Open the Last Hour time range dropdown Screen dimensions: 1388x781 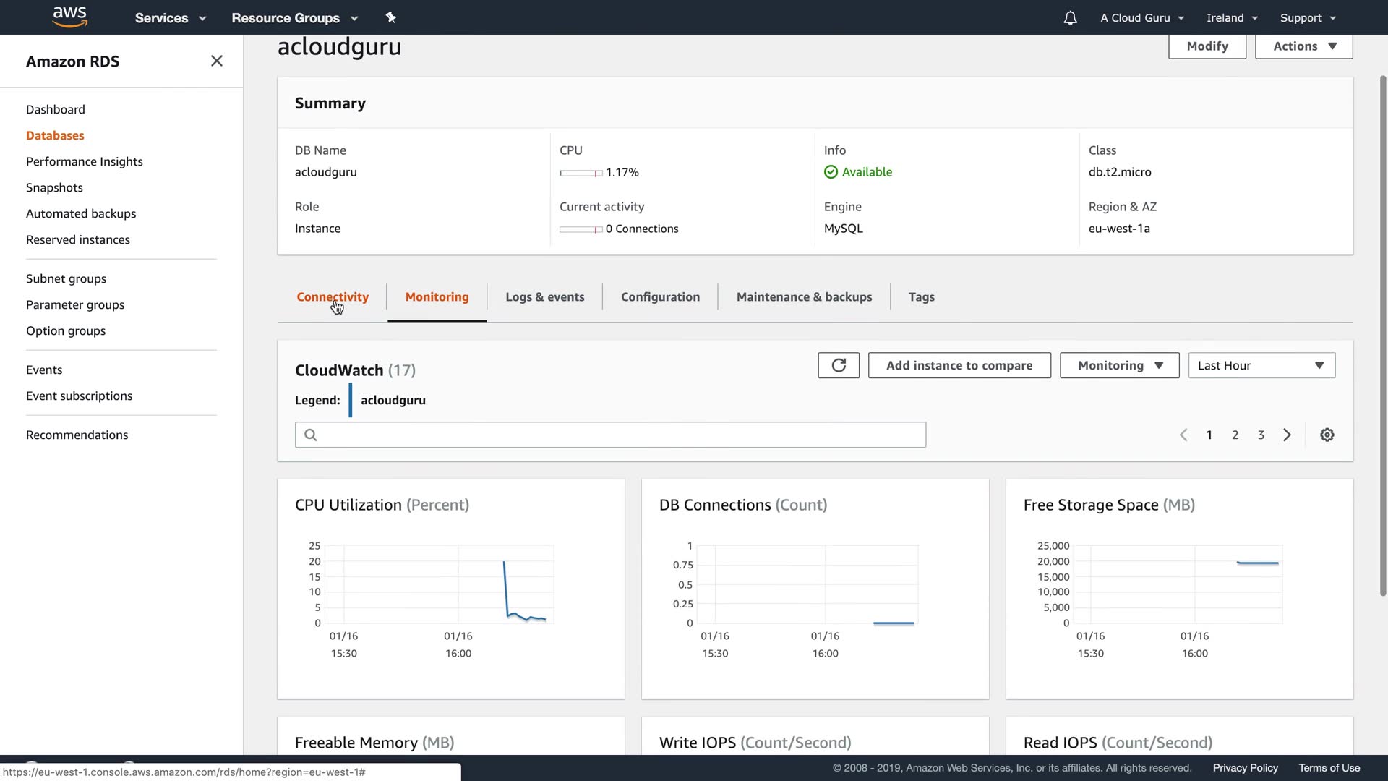coord(1261,366)
